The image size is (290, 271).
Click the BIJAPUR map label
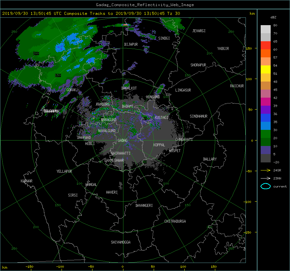tap(131, 44)
